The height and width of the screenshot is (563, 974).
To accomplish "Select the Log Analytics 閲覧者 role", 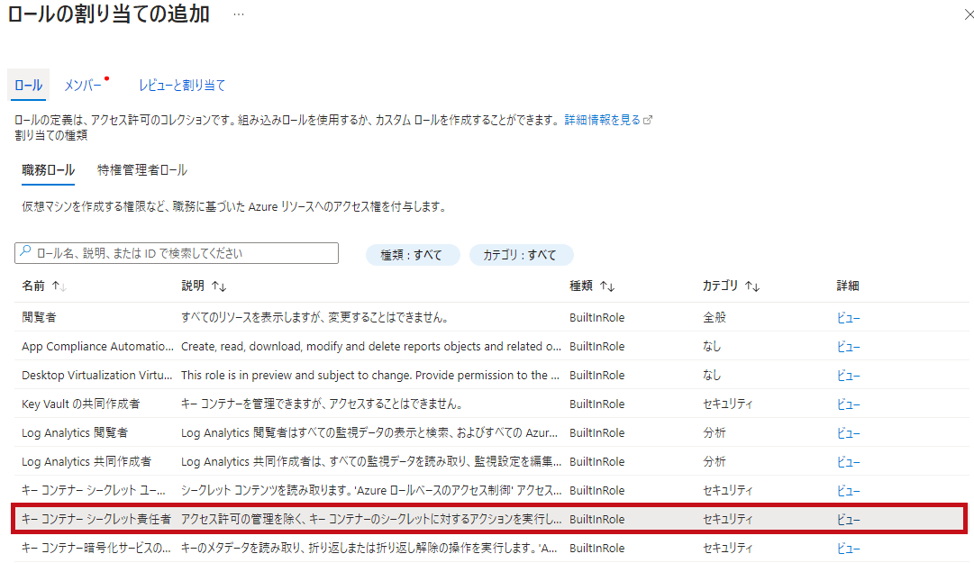I will [75, 432].
